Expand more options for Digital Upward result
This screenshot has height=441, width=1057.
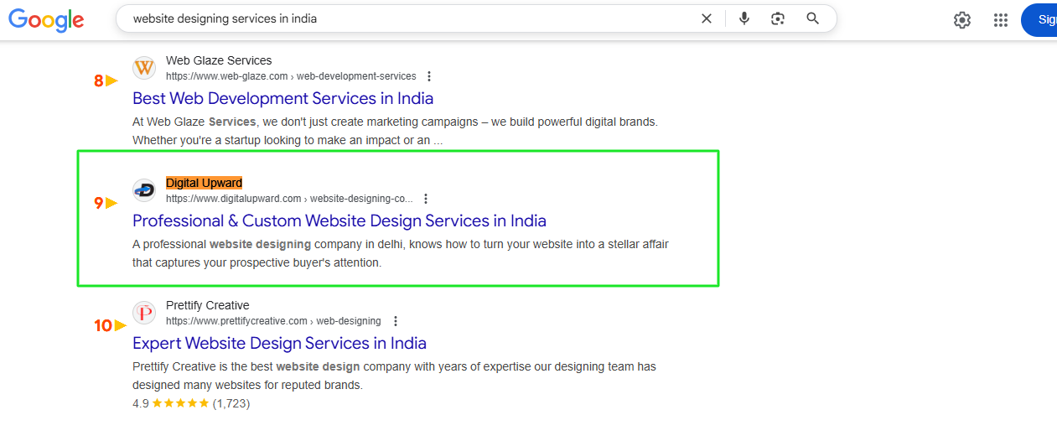point(426,199)
